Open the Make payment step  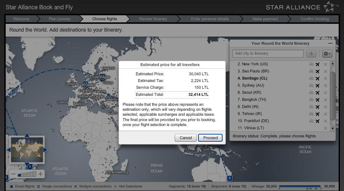click(x=265, y=19)
